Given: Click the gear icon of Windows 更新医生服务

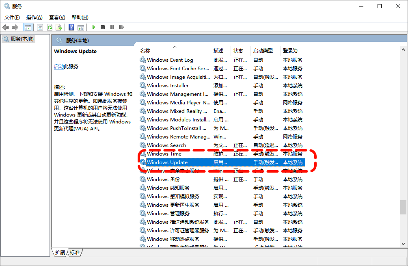Looking at the screenshot, I should 142,205.
